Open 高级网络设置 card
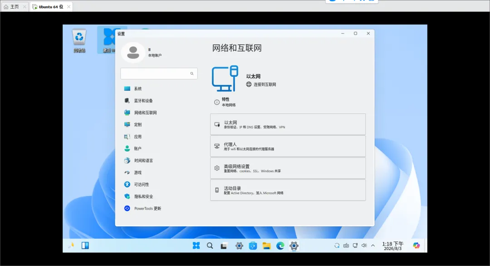490x266 pixels. point(288,168)
